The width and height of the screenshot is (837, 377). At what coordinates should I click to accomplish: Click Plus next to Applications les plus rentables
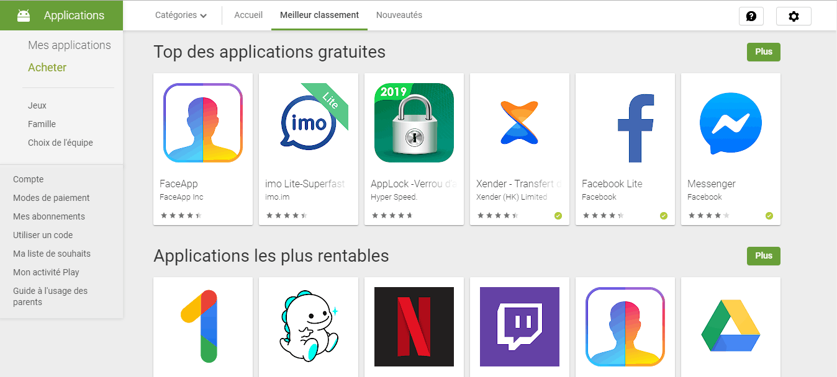764,256
